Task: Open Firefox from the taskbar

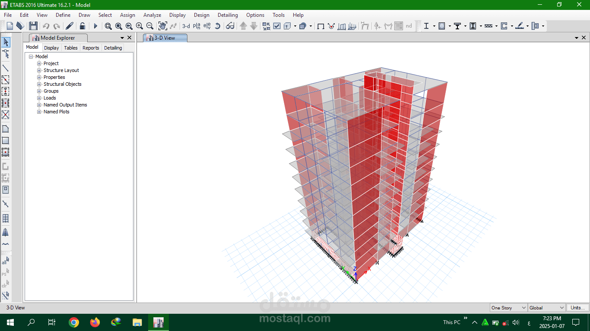Action: point(95,322)
